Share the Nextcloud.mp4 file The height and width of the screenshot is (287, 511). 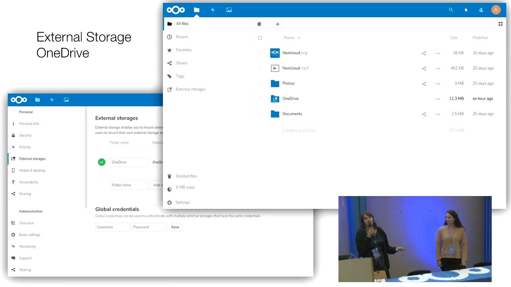tap(424, 68)
